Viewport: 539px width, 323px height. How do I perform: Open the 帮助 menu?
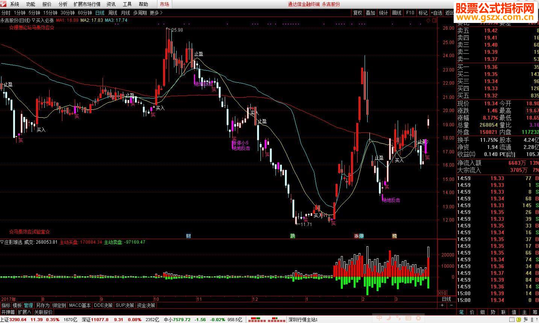(144, 4)
